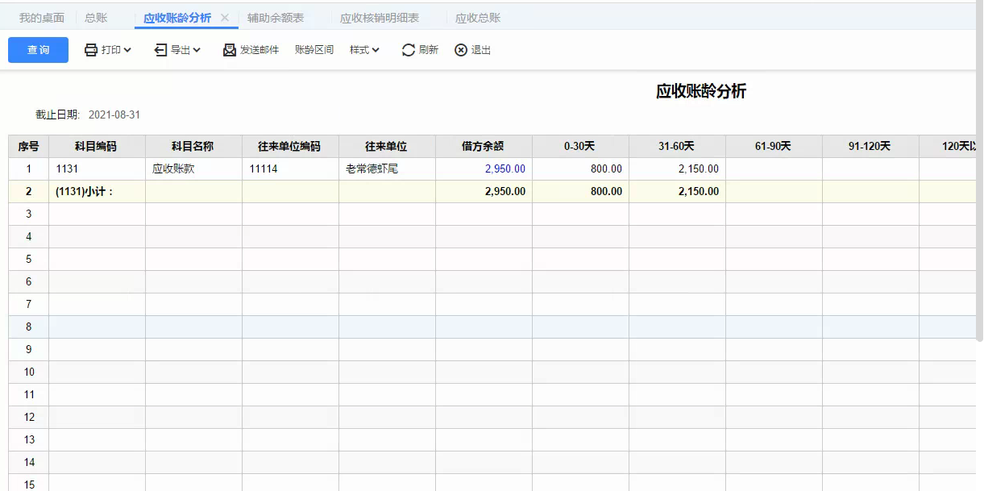The image size is (984, 491).
Task: Click the 2021-08-31 cutoff date
Action: [114, 114]
